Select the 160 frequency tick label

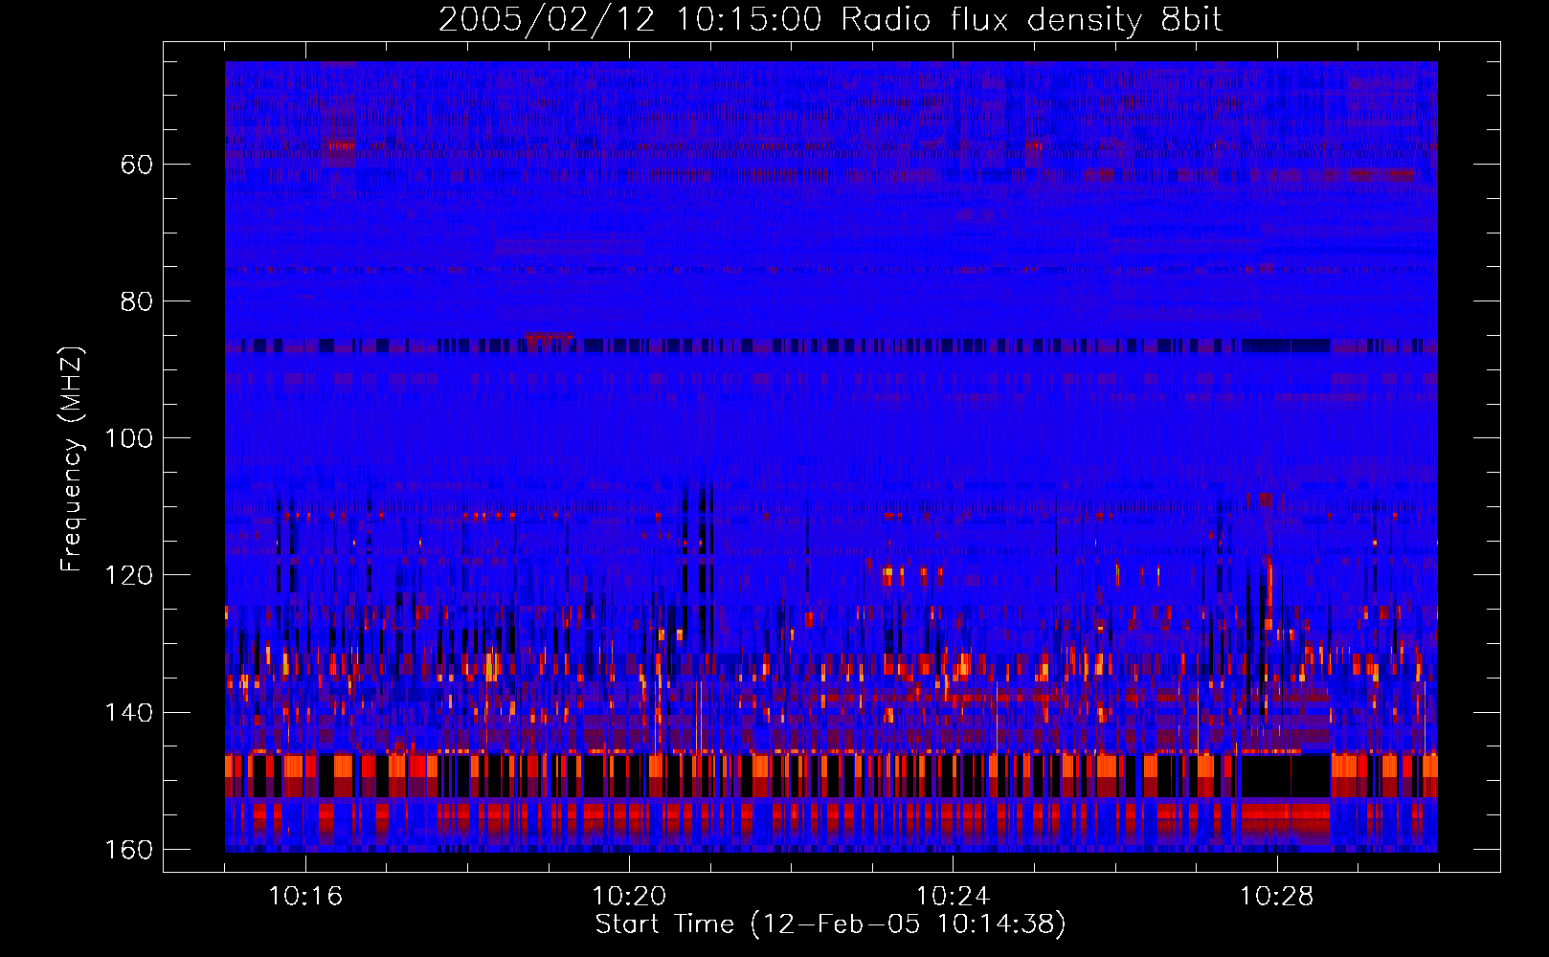pos(128,850)
